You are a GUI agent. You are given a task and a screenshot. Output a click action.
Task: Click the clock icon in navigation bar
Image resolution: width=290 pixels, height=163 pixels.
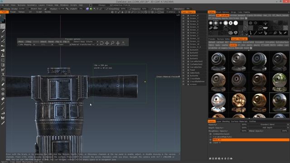[x=146, y=12]
